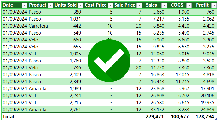
Task: Click the COGS total 100,677
Action: click(180, 117)
